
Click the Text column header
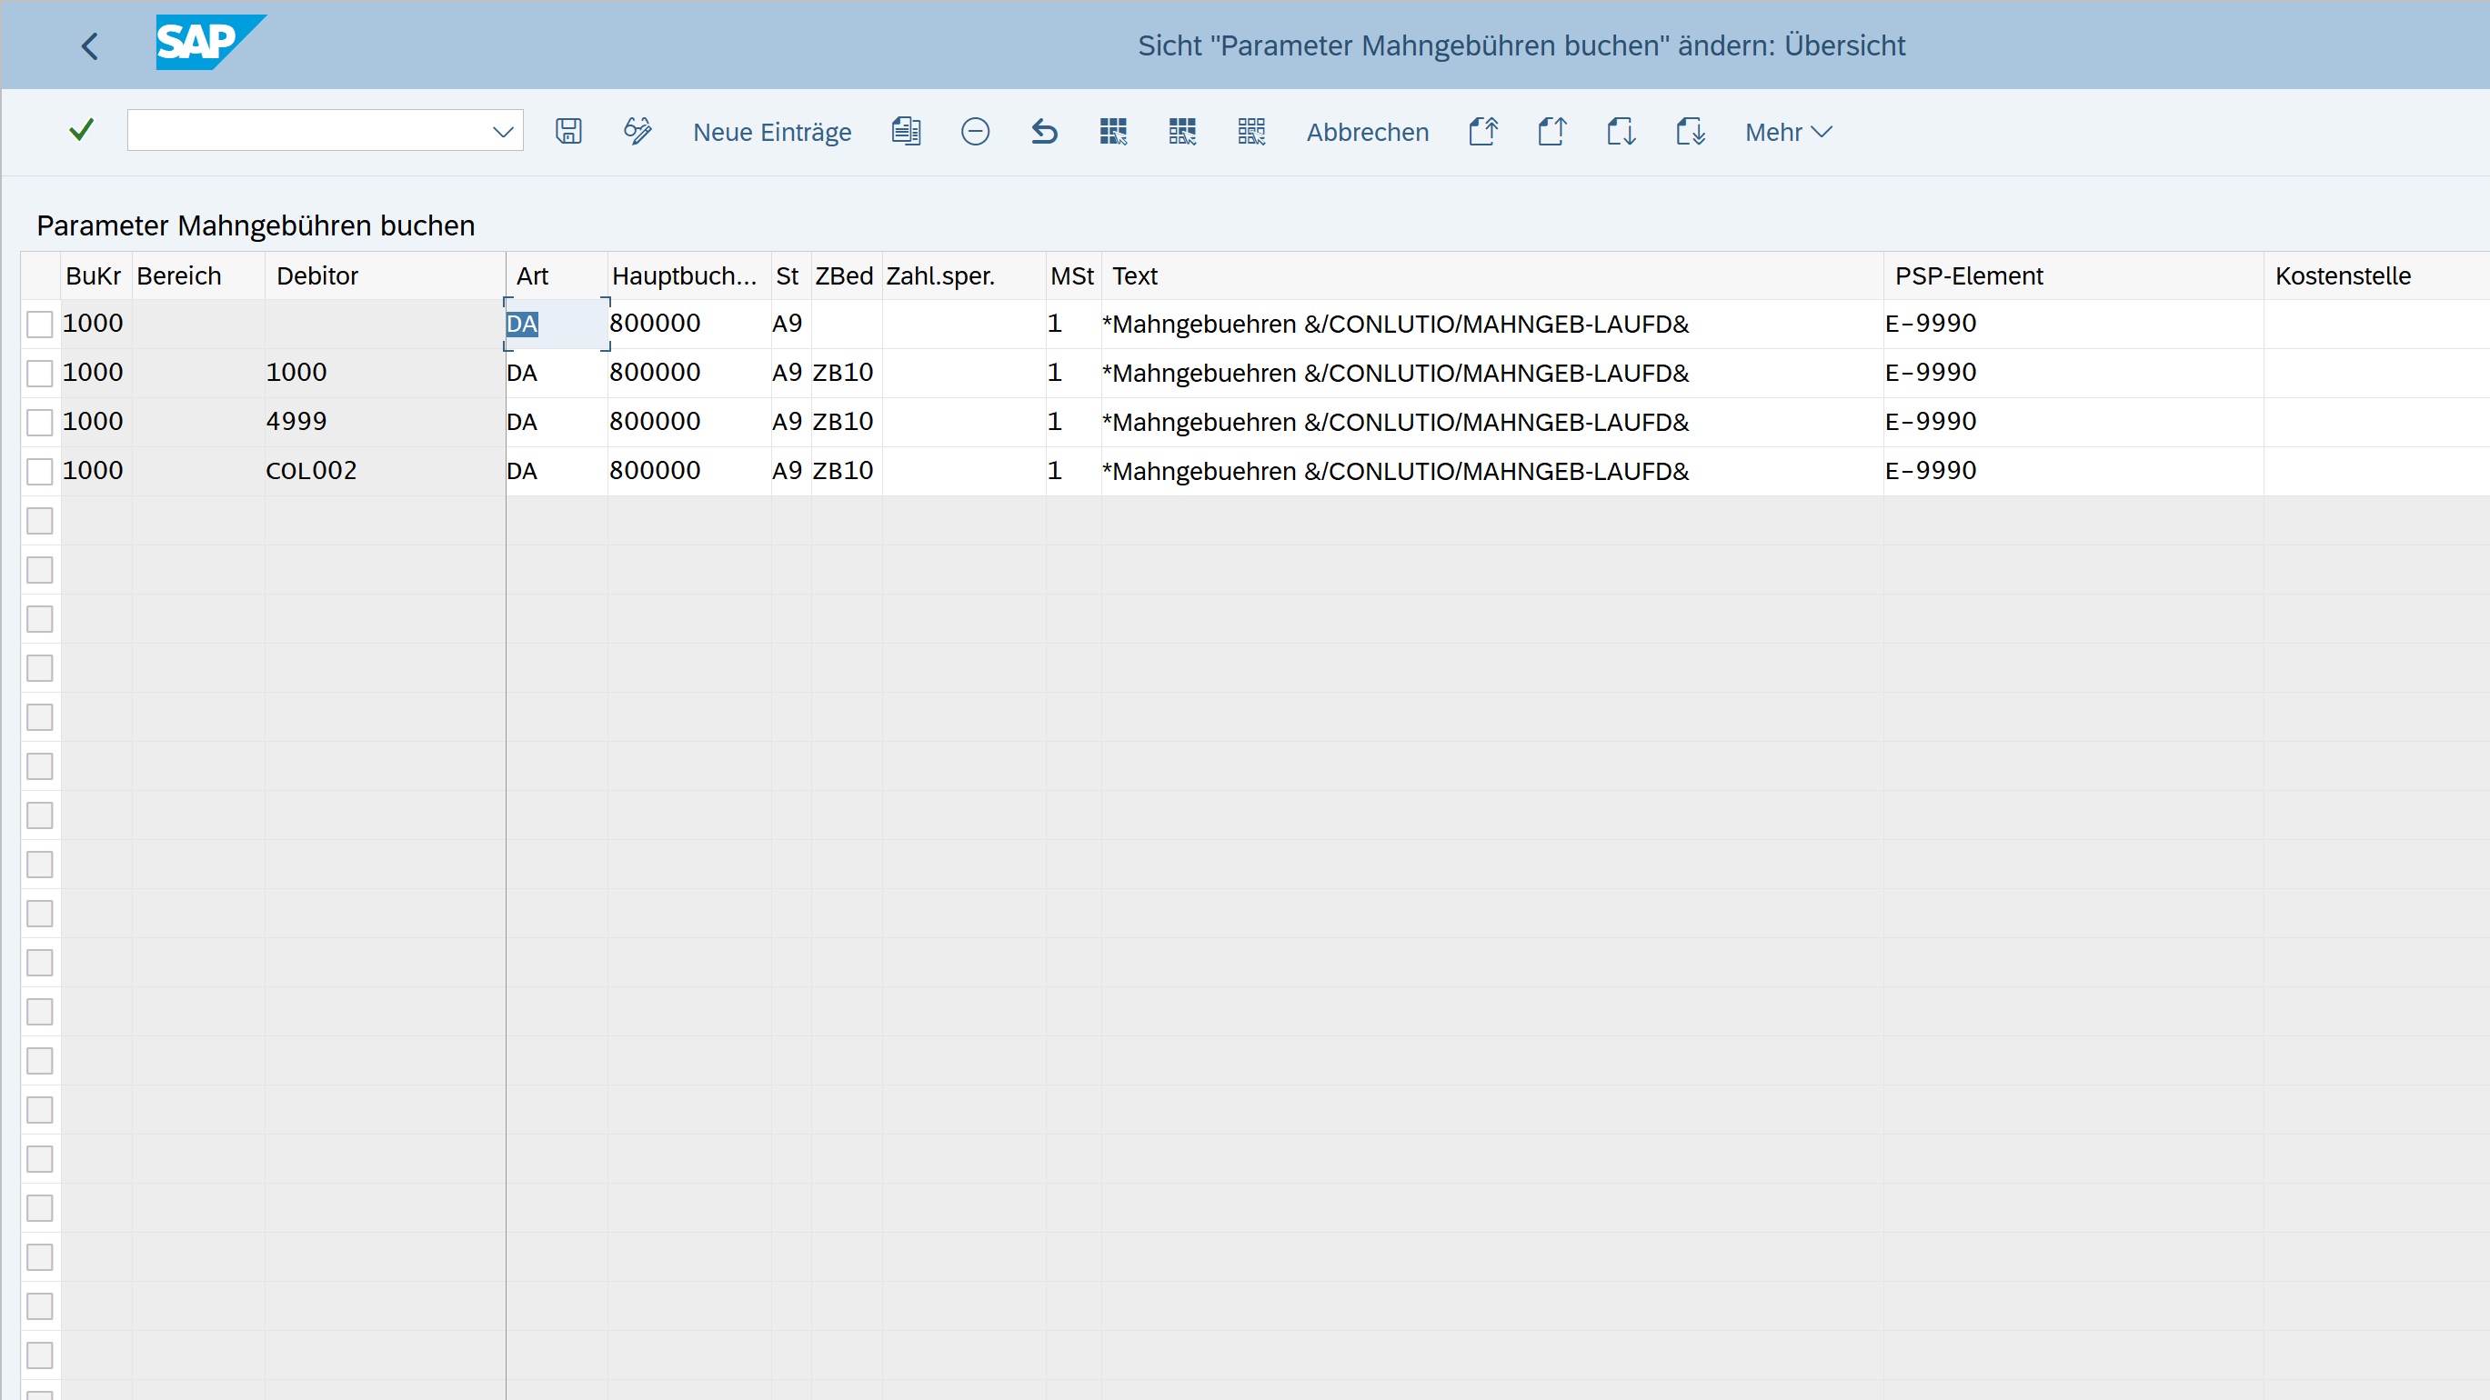[1134, 276]
